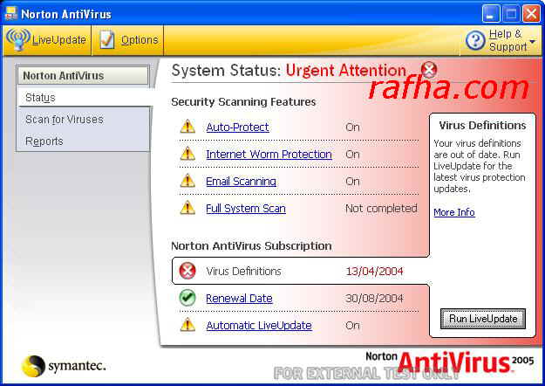Open the Internet Worm Protection link

(x=269, y=155)
